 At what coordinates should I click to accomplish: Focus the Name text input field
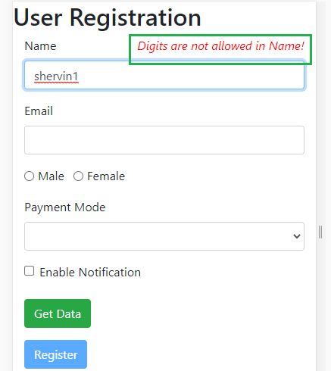pos(164,75)
